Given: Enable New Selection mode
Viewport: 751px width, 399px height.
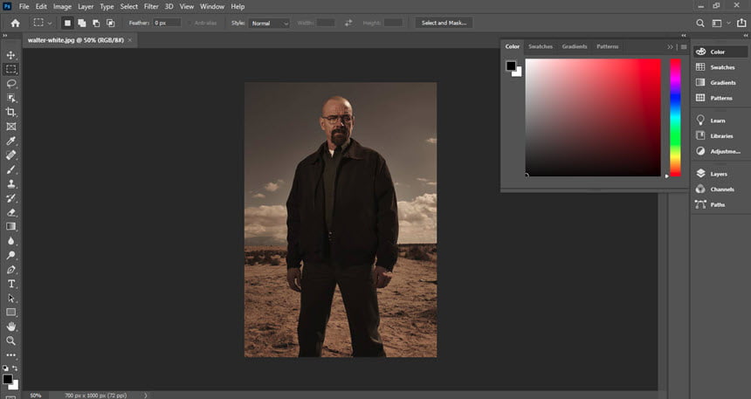Looking at the screenshot, I should [x=67, y=23].
